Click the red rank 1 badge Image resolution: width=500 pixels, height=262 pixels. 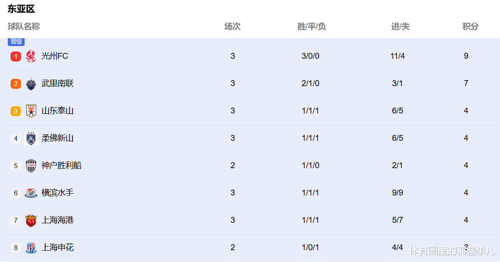coord(16,57)
